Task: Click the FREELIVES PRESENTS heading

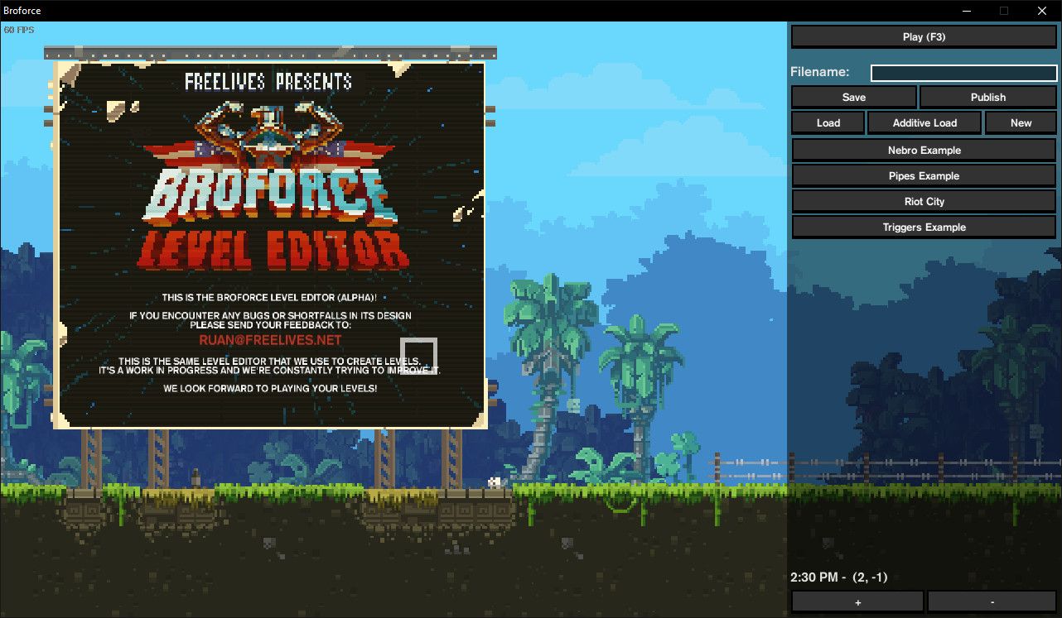Action: [268, 82]
